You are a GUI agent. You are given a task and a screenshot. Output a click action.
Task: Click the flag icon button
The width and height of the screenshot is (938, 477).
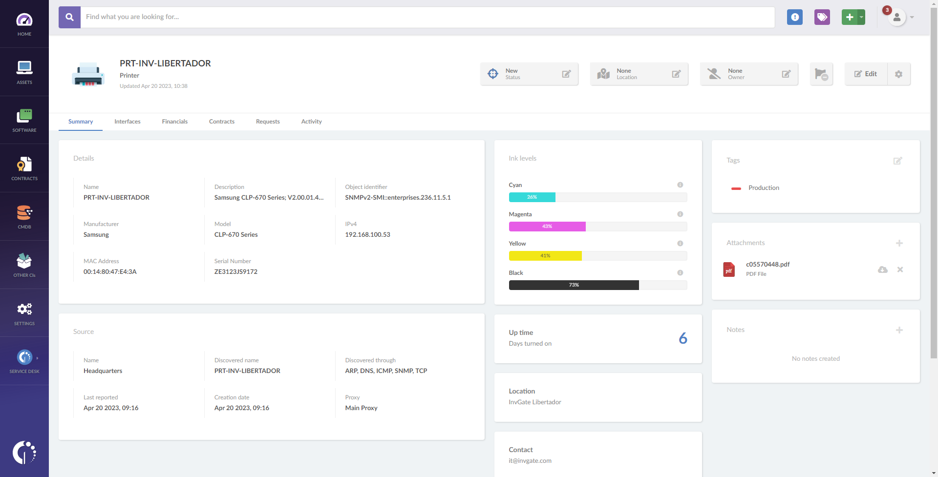[821, 74]
